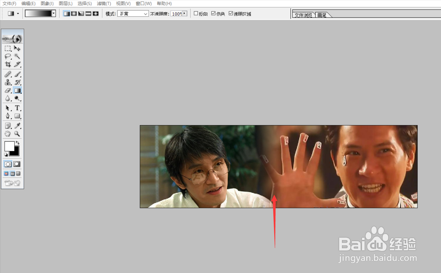Viewport: 441px width, 273px height.
Task: Toggle the 仿色 (Dither) checkbox
Action: coord(213,13)
